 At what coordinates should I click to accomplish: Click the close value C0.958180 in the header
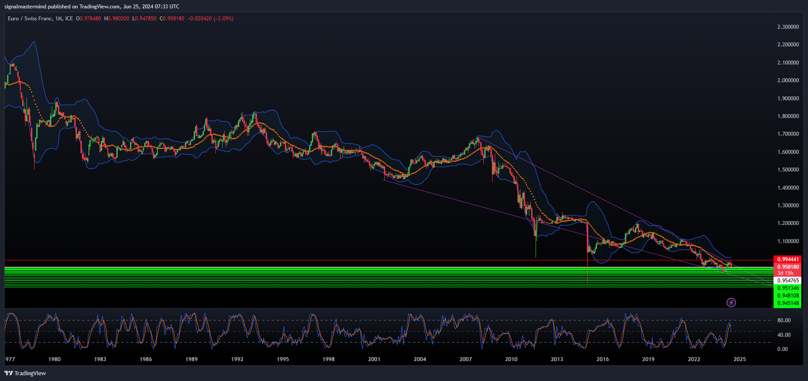(x=172, y=19)
